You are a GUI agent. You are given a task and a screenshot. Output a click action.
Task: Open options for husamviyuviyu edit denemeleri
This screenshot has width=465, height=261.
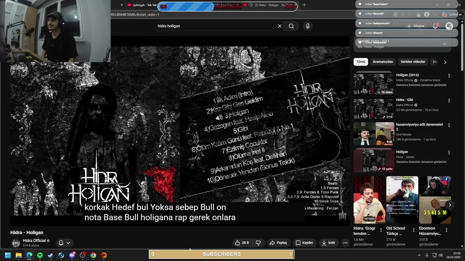[449, 125]
